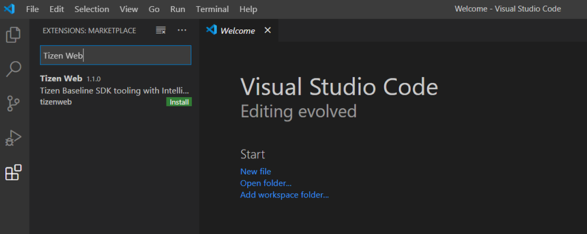Open the Help menu
Viewport: 587px width, 234px height.
pyautogui.click(x=248, y=9)
